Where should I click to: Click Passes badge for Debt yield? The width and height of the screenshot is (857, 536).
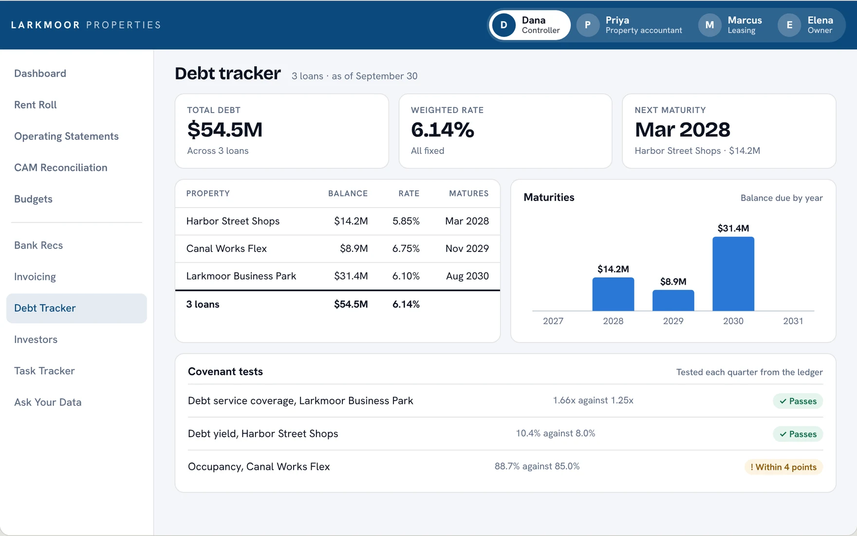[x=798, y=434]
